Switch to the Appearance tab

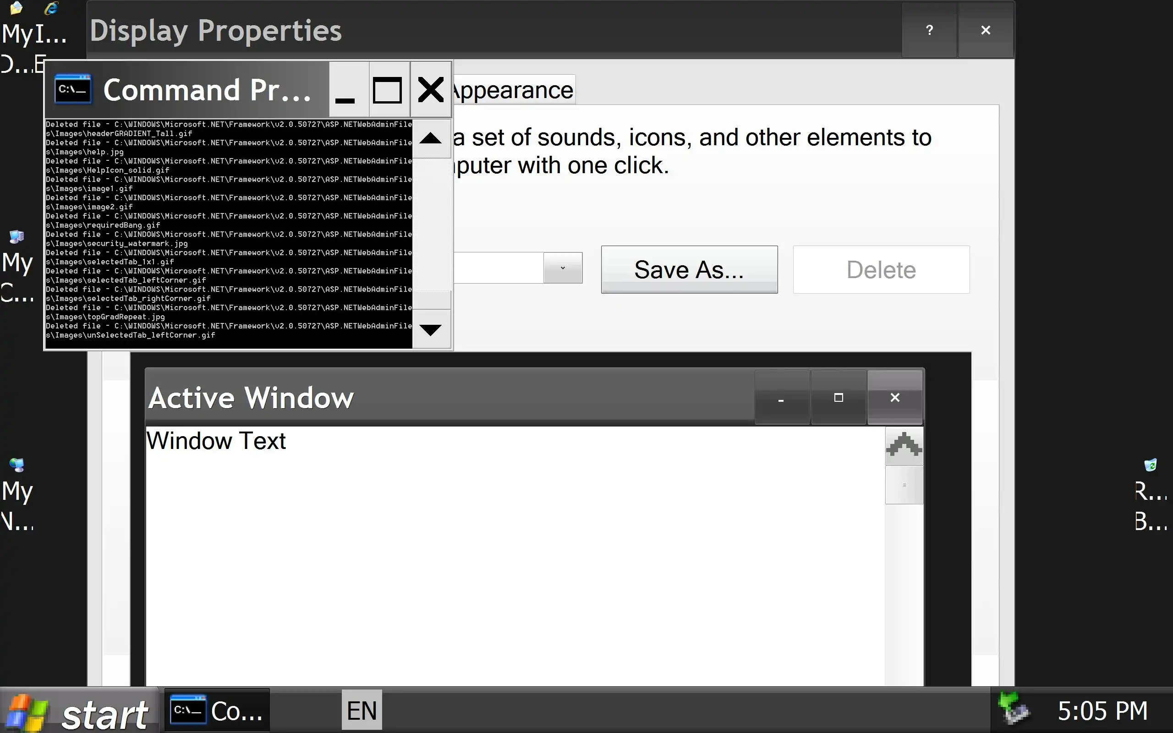pyautogui.click(x=514, y=90)
